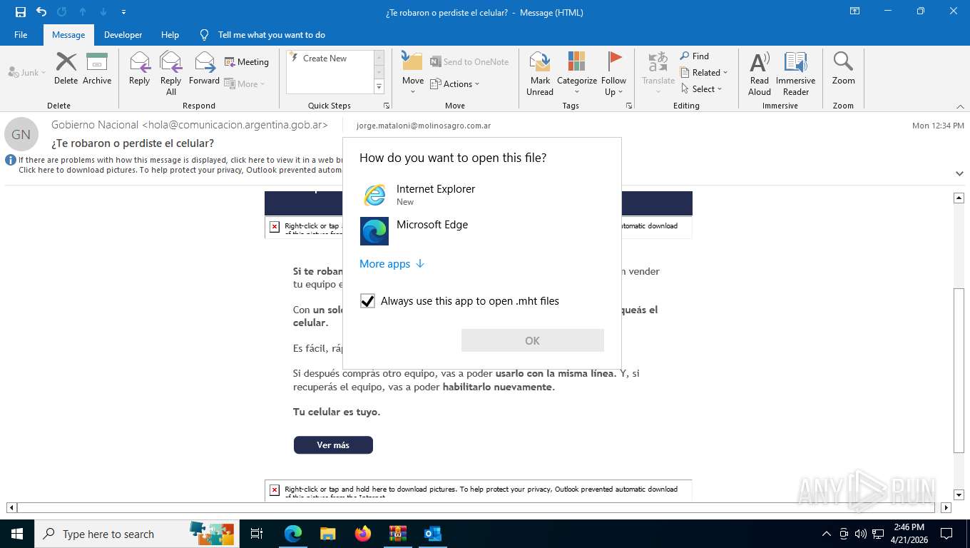The image size is (970, 548).
Task: Open Immersive Reader
Action: click(x=796, y=73)
